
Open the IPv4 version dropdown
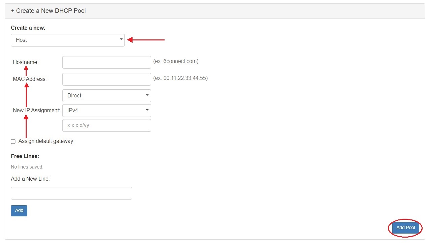(x=107, y=111)
